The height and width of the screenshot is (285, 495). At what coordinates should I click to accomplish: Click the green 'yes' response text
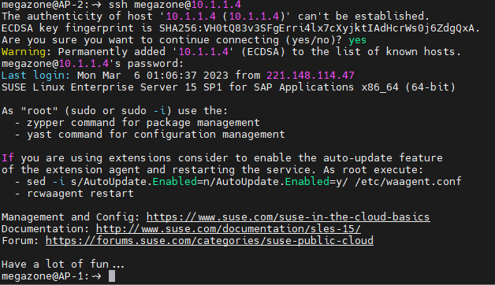point(357,40)
